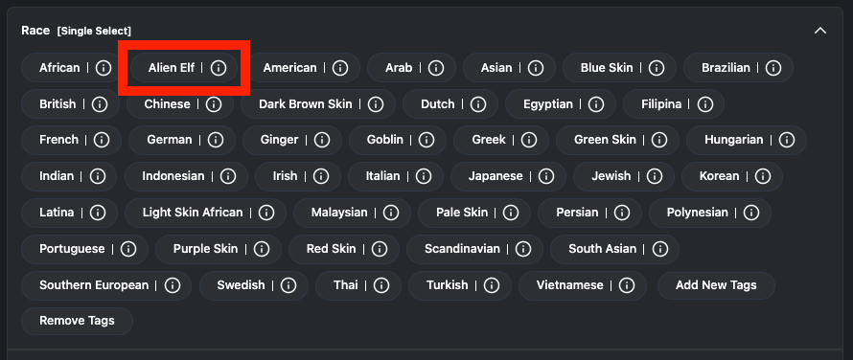This screenshot has width=853, height=360.
Task: Open info icon for Alien Elf tag
Action: (219, 68)
